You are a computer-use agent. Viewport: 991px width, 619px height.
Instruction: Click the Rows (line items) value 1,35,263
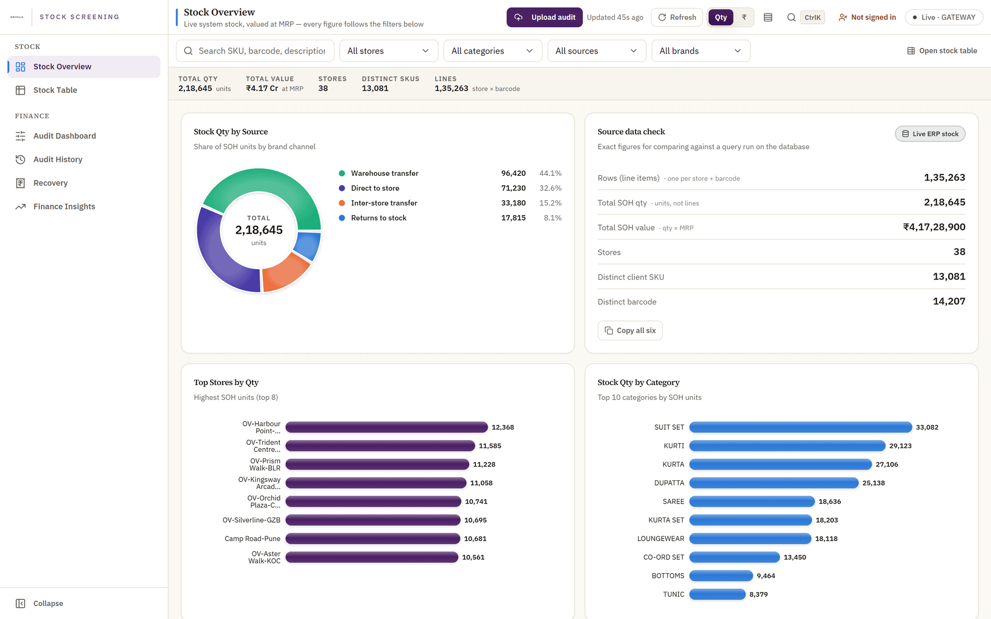pos(945,177)
